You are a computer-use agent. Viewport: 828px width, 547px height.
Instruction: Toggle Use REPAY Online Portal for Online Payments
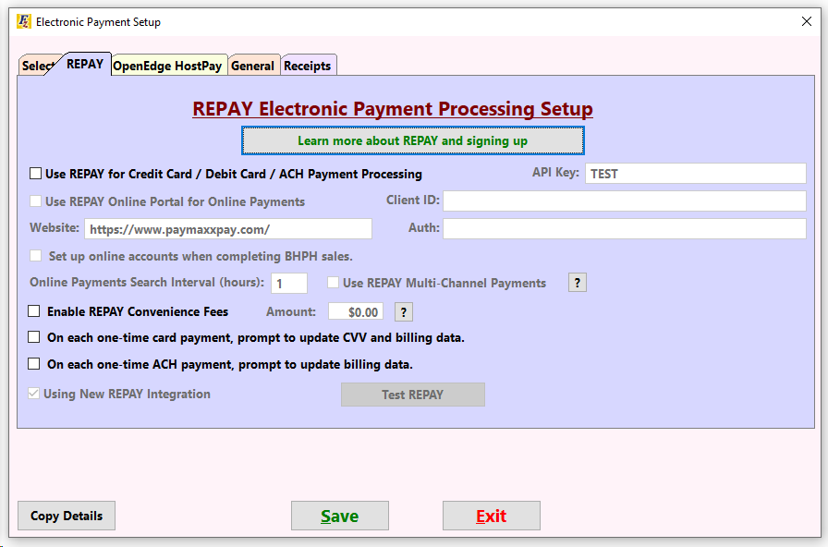[x=35, y=201]
